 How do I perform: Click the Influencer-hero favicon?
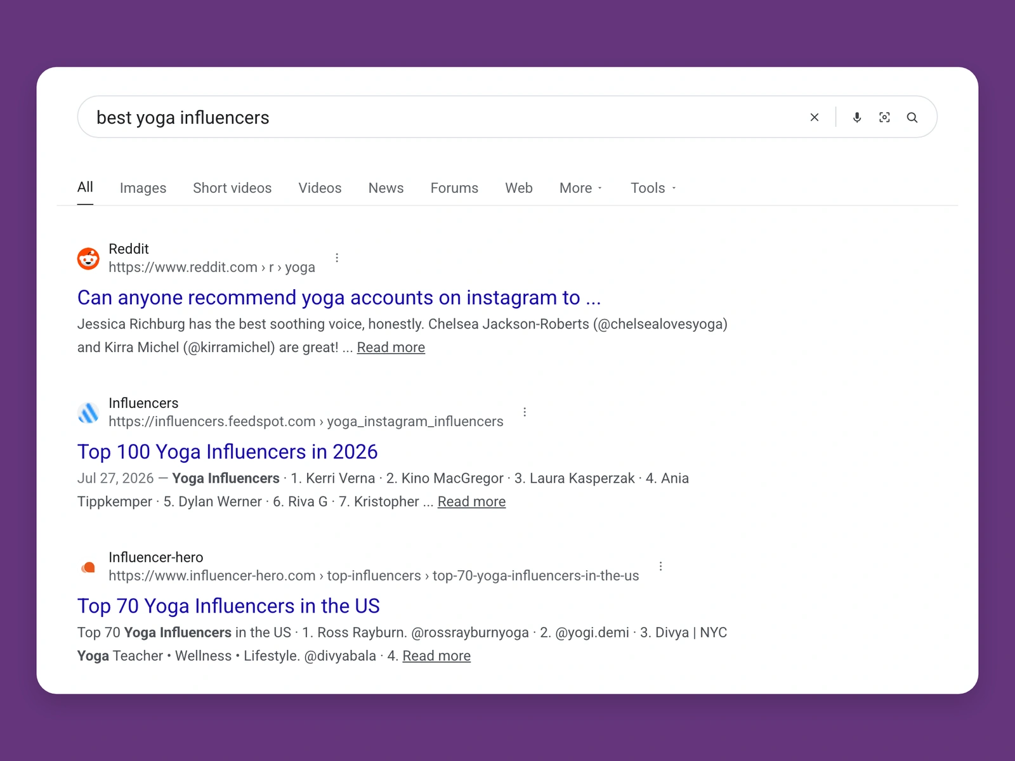88,567
